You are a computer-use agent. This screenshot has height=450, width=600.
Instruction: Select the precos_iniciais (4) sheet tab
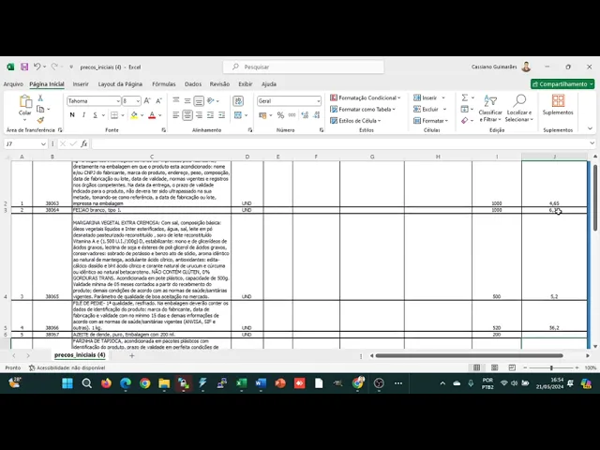(80, 355)
